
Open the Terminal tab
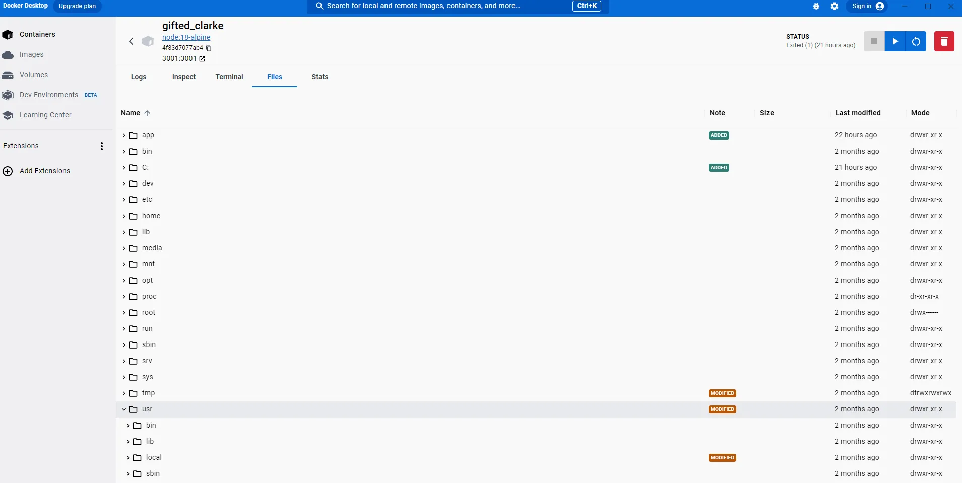point(229,77)
